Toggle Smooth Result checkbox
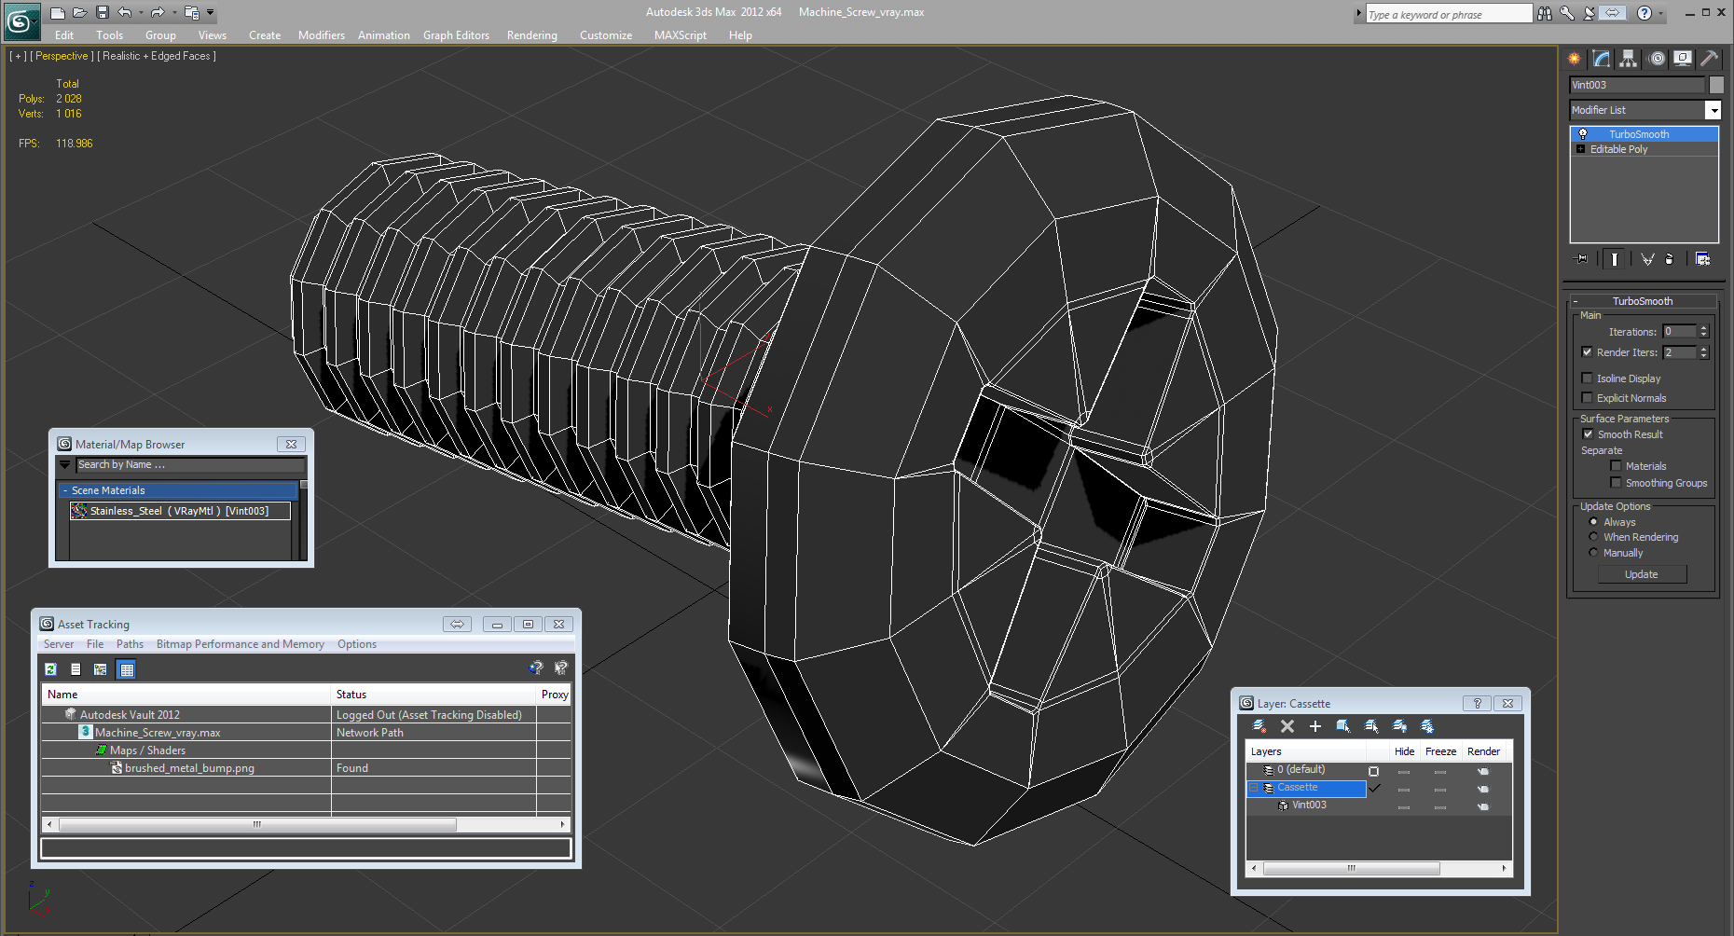Image resolution: width=1734 pixels, height=936 pixels. [1588, 434]
